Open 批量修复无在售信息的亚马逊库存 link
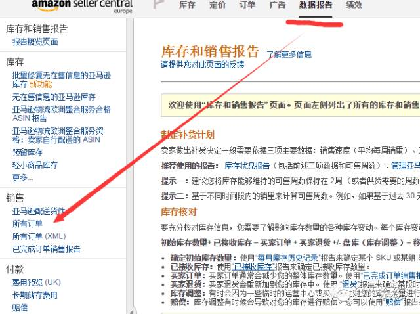This screenshot has width=420, height=314. point(61,79)
